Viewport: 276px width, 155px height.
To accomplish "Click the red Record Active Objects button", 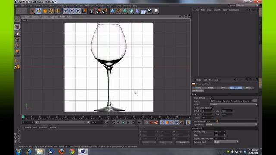I will click(146, 122).
